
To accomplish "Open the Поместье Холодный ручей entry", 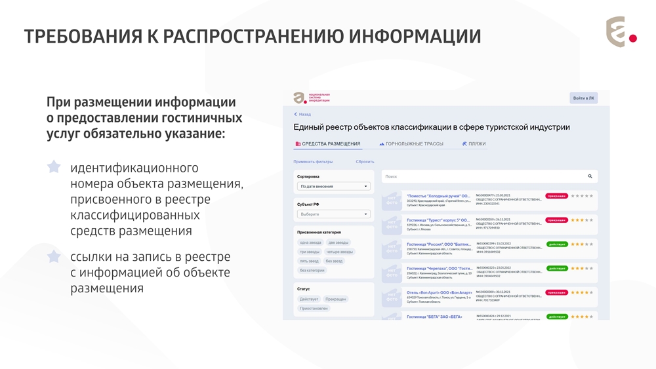I will coord(438,196).
